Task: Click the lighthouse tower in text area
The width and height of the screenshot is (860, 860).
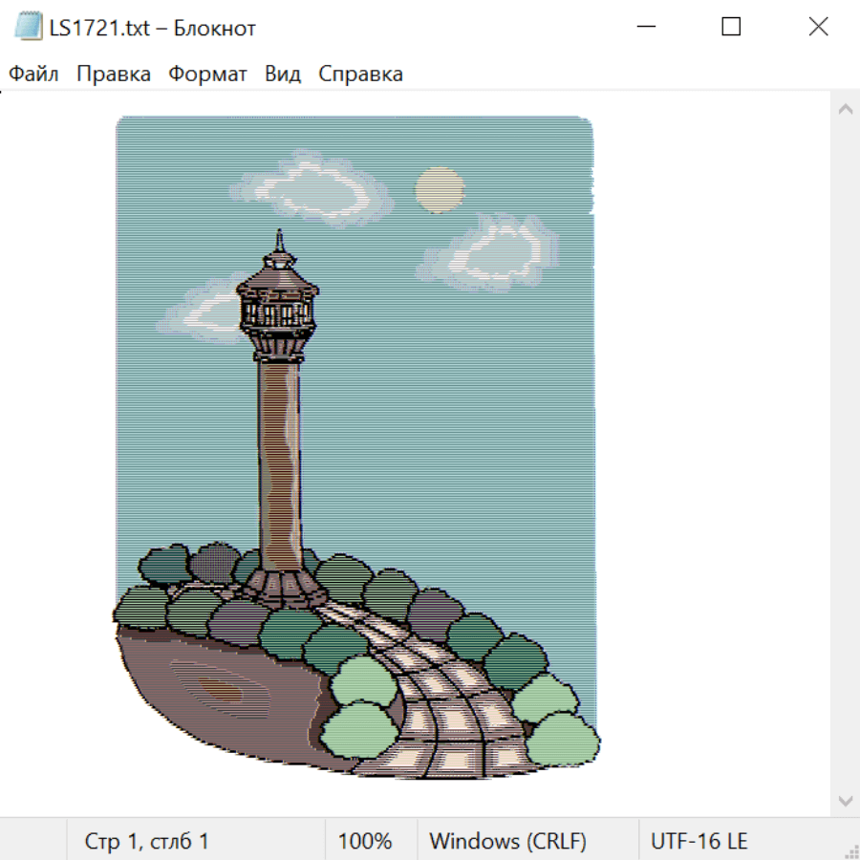Action: click(279, 449)
